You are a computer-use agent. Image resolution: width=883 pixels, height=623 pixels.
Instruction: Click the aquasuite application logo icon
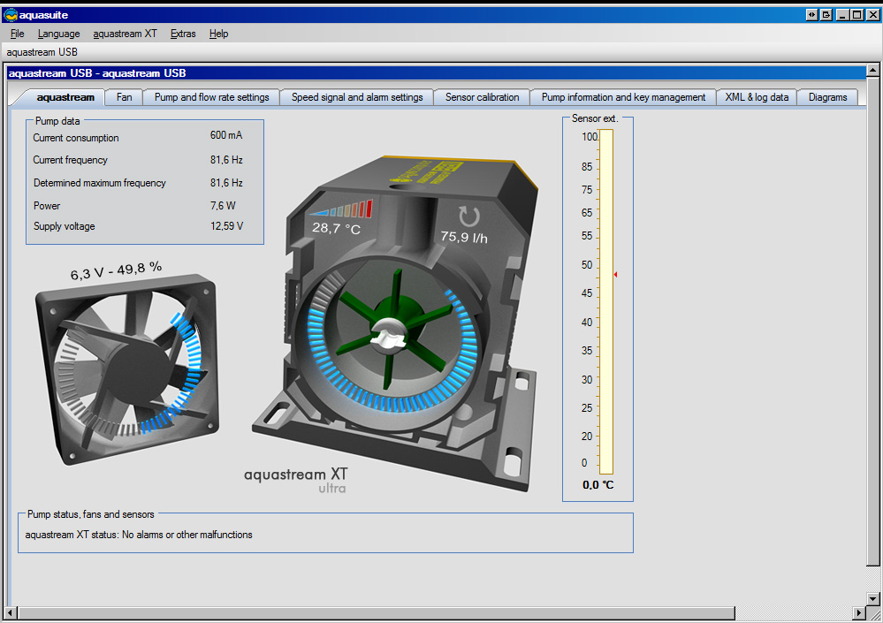click(11, 15)
